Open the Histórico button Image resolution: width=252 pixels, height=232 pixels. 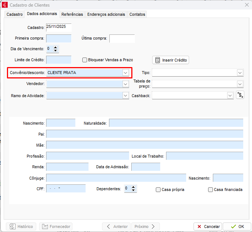click(22, 227)
